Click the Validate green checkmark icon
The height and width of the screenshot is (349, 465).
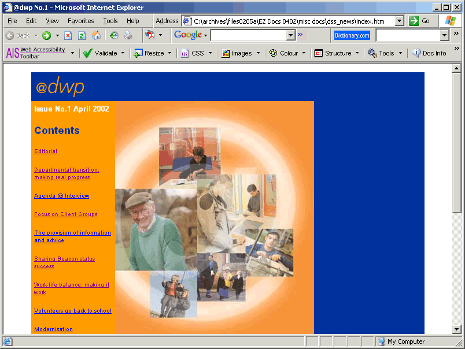click(x=87, y=53)
